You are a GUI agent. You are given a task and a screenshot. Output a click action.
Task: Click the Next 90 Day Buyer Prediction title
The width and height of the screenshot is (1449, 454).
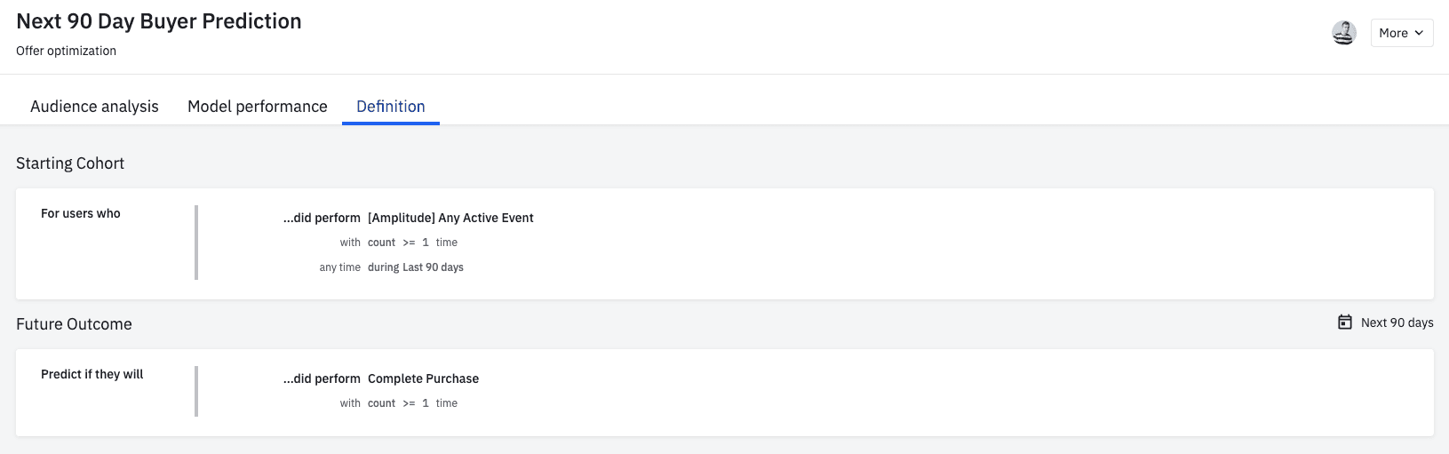click(x=159, y=21)
